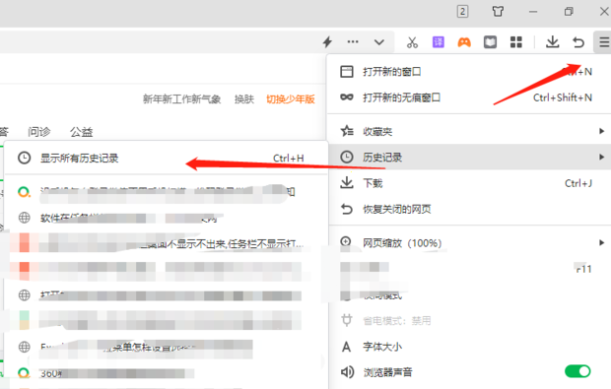
Task: Open history entry starting with 软件在
Action: point(166,218)
